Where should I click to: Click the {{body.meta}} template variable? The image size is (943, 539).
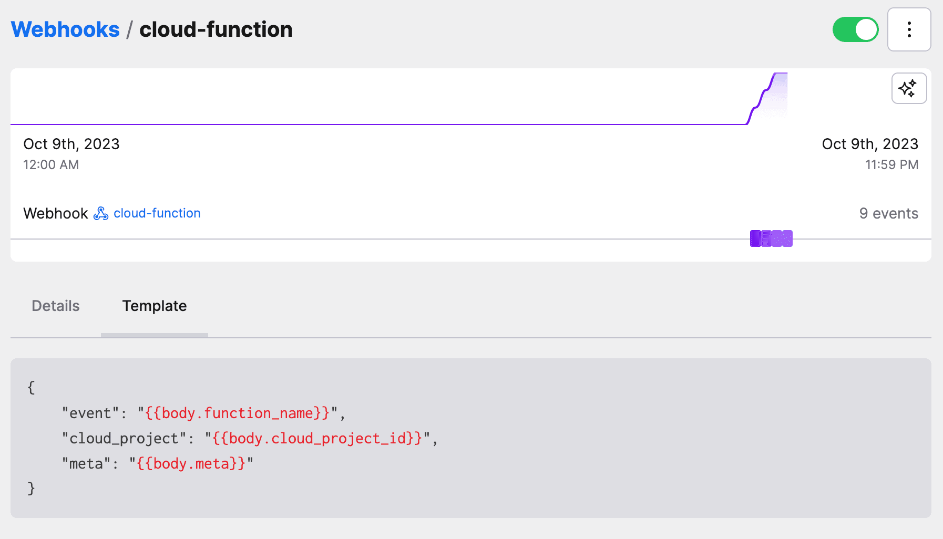tap(191, 464)
